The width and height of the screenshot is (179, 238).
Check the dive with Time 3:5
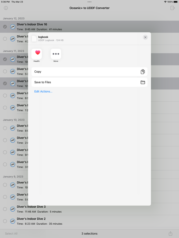click(x=5, y=164)
